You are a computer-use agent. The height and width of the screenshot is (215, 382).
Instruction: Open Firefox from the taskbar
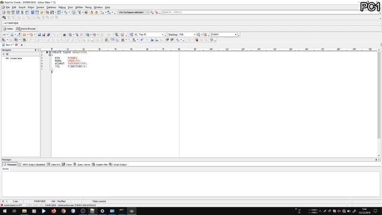[54, 211]
